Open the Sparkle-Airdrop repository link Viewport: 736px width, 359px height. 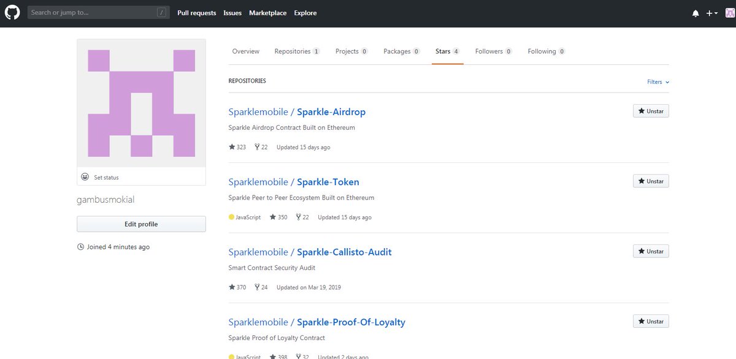click(331, 112)
